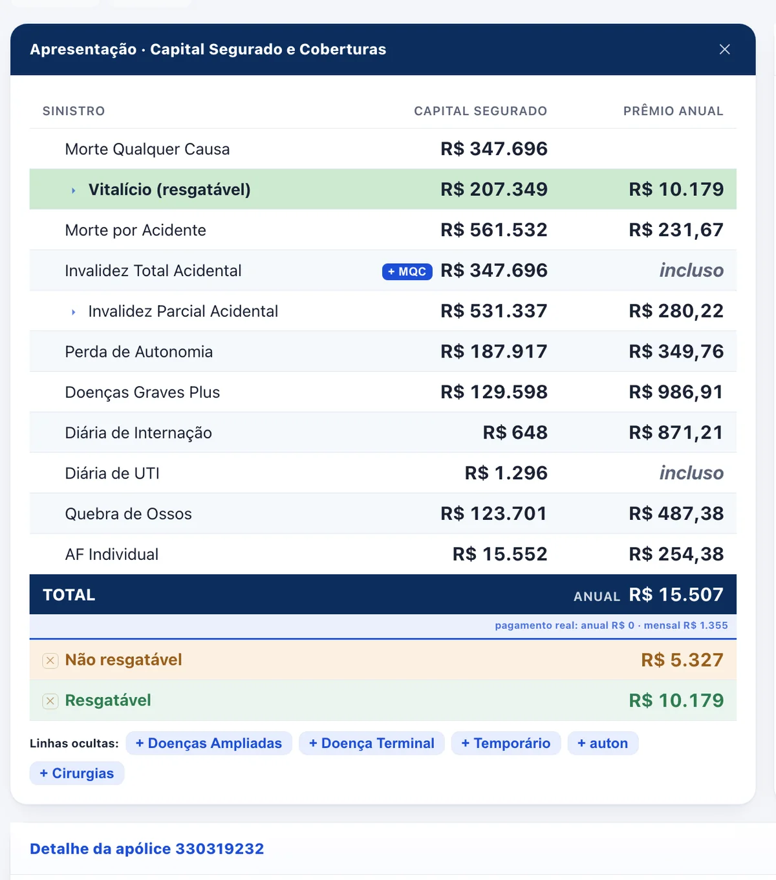Image resolution: width=776 pixels, height=880 pixels.
Task: Expand the Vitalício (resgatável) row arrow
Action: tap(74, 190)
